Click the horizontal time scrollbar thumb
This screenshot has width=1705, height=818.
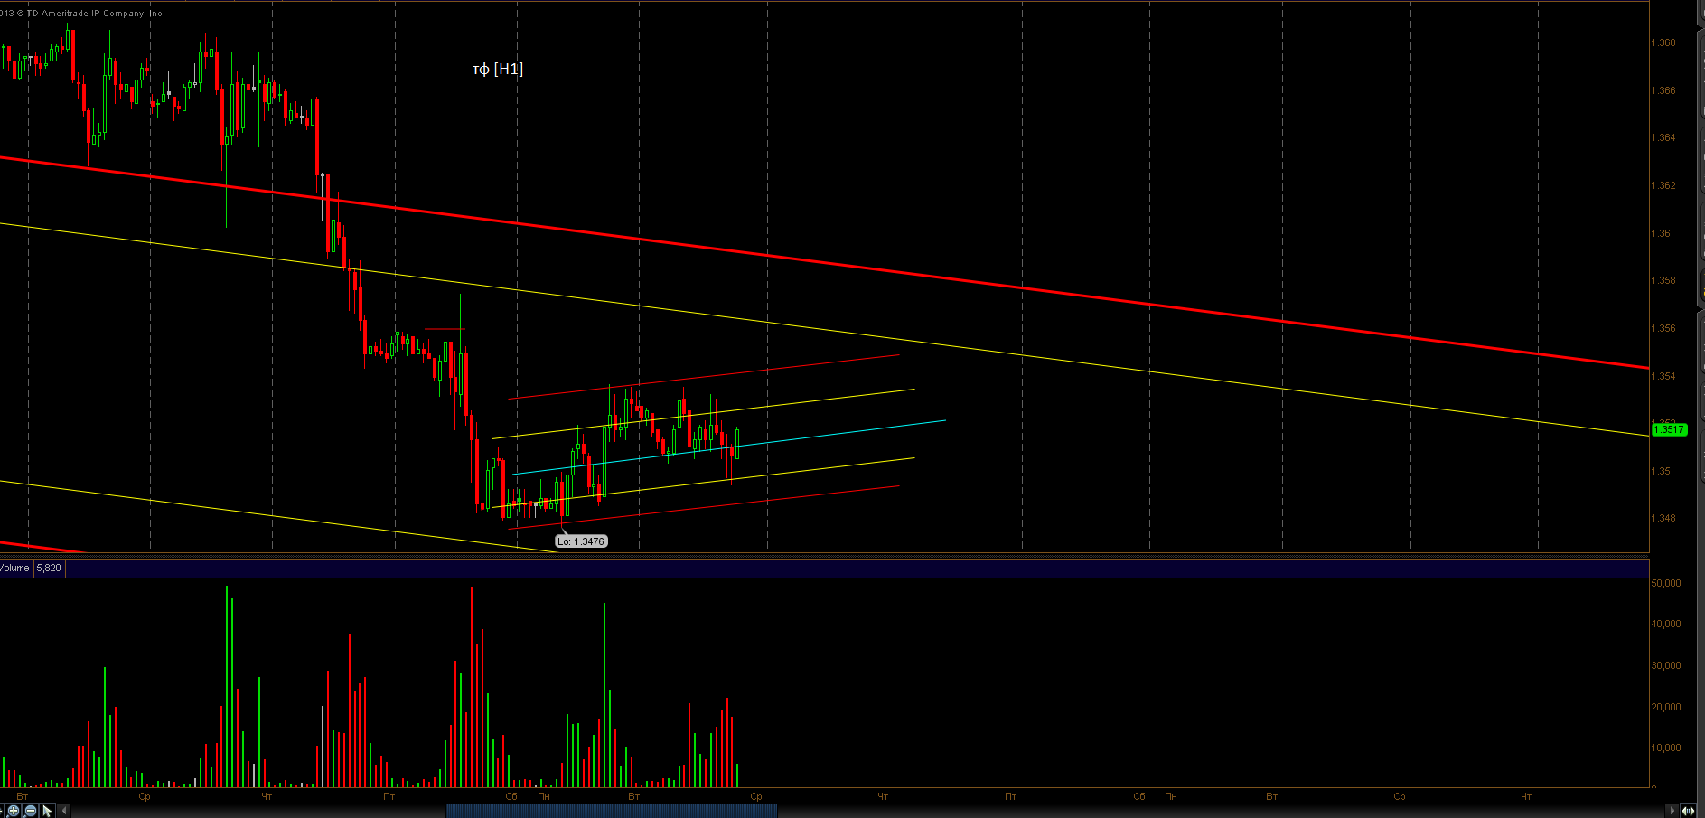[612, 811]
